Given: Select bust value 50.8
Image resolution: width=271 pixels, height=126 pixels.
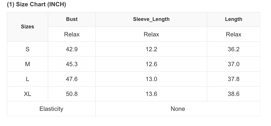Looking at the screenshot, I should 72,94.
